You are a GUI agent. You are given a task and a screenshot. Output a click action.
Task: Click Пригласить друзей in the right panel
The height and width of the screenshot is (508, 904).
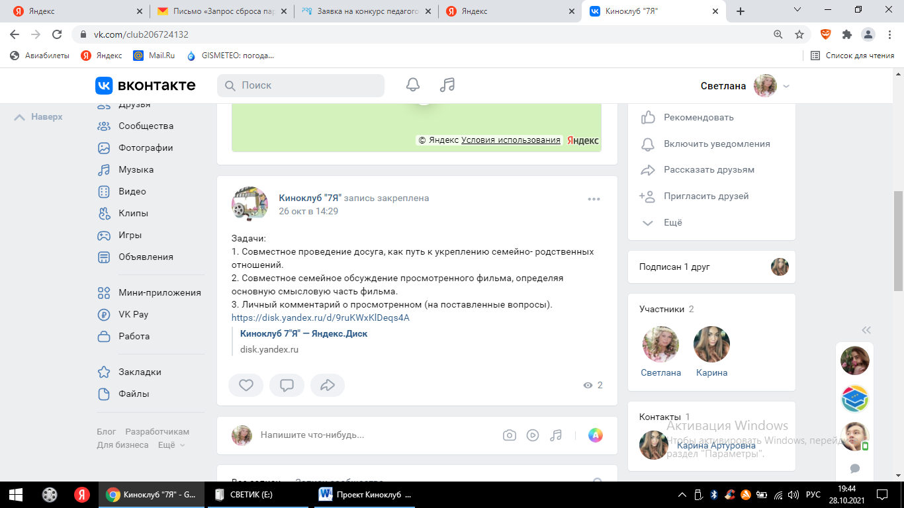pos(706,196)
